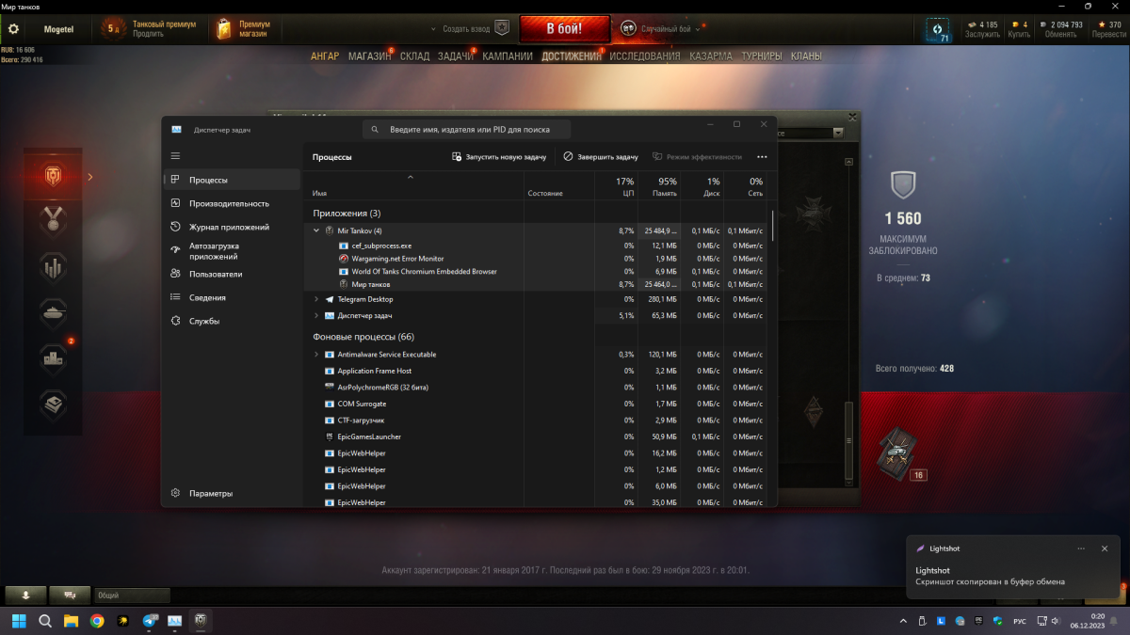Open Параметры in Task Manager
This screenshot has width=1130, height=635.
232,493
